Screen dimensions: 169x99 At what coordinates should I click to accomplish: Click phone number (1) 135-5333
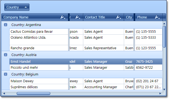tap(146, 38)
